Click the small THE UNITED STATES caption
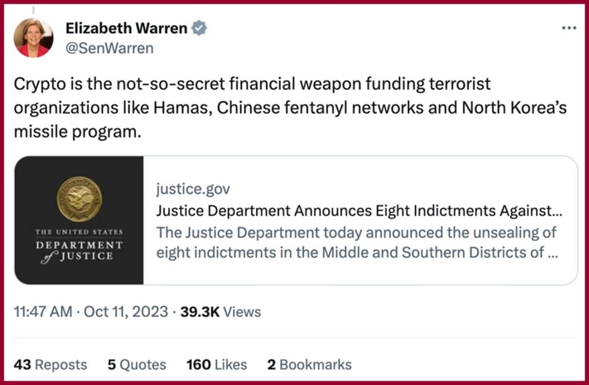Viewport: 589px width, 385px height. [x=79, y=232]
